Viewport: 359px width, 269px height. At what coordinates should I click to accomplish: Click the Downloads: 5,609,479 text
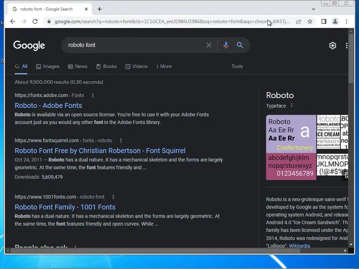point(39,177)
